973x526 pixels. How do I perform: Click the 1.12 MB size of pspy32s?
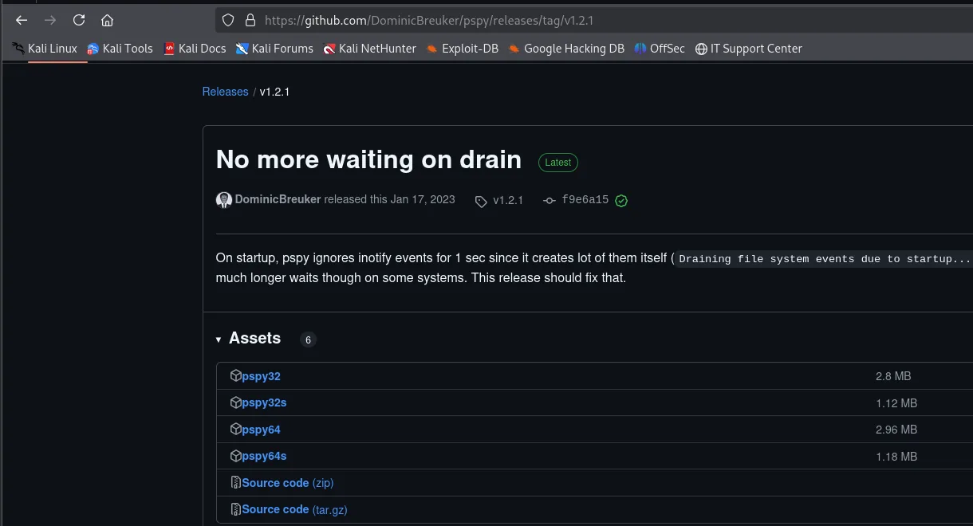point(896,403)
